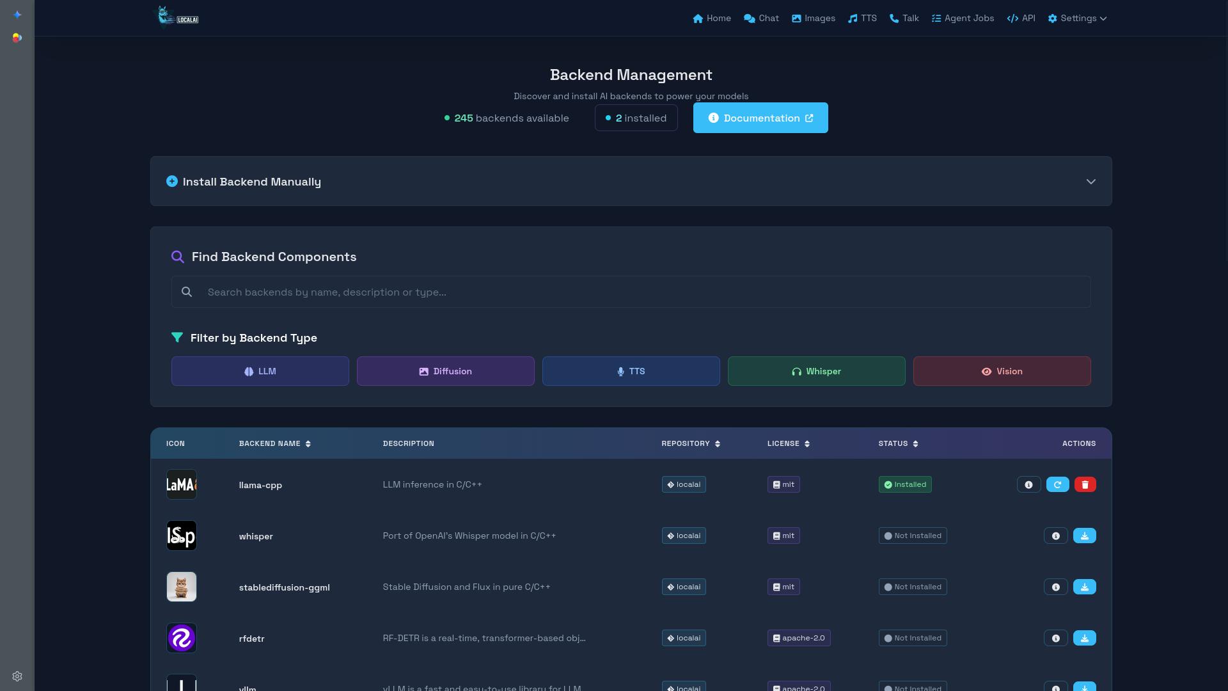Go to Home page
The width and height of the screenshot is (1228, 691).
712,18
